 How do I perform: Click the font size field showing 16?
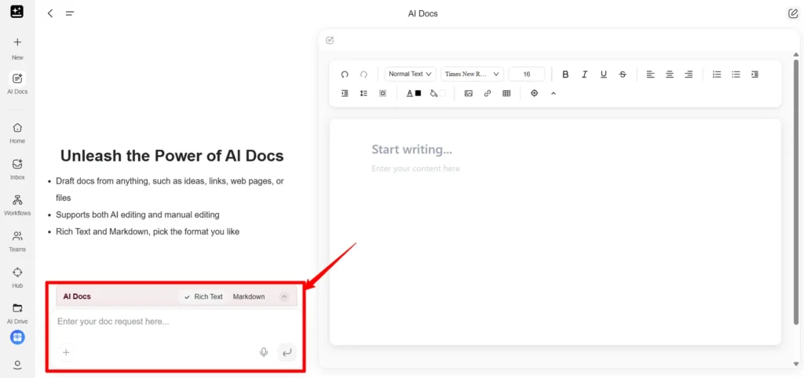pos(527,75)
